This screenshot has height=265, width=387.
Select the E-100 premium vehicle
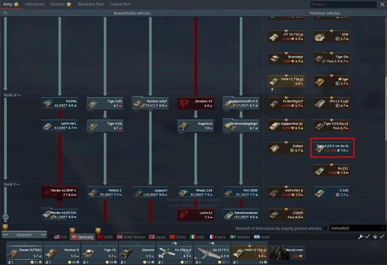[332, 192]
